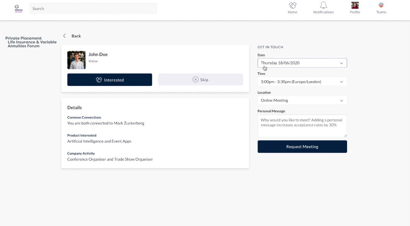Click the handshake icon on Interested button
Image resolution: width=410 pixels, height=226 pixels.
click(x=99, y=80)
